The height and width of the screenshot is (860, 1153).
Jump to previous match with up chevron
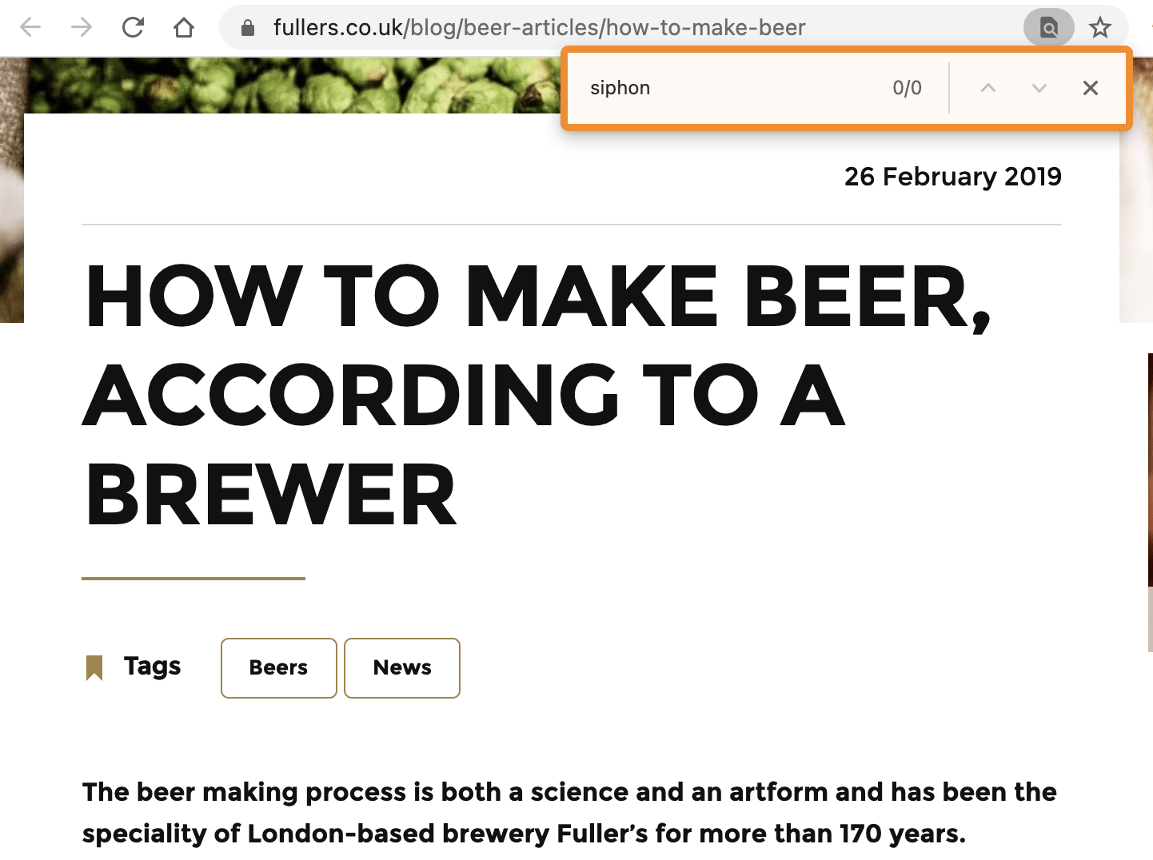[988, 88]
